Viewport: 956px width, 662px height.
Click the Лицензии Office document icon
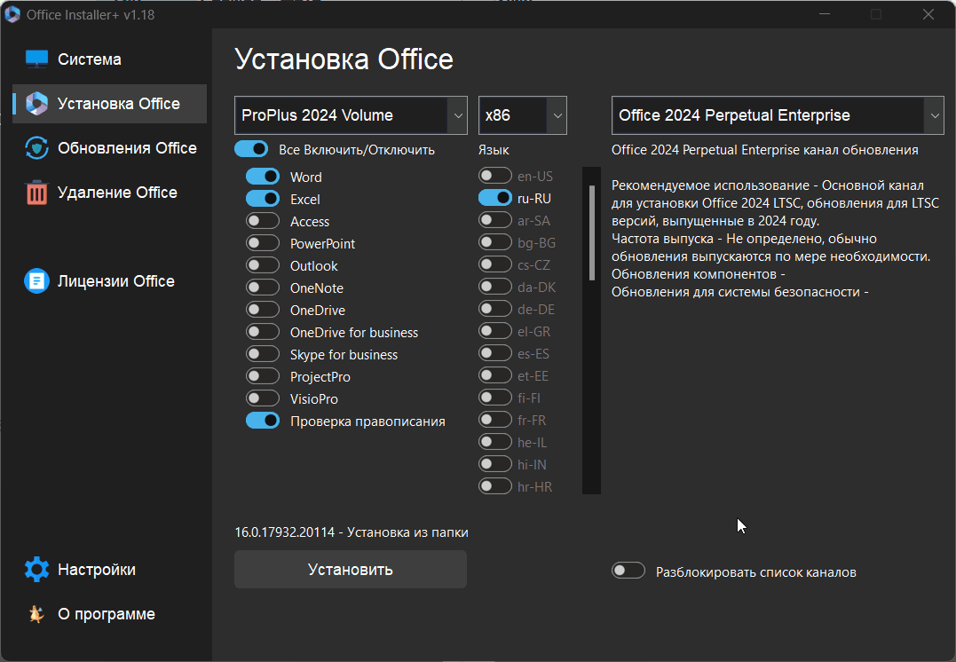[x=36, y=281]
